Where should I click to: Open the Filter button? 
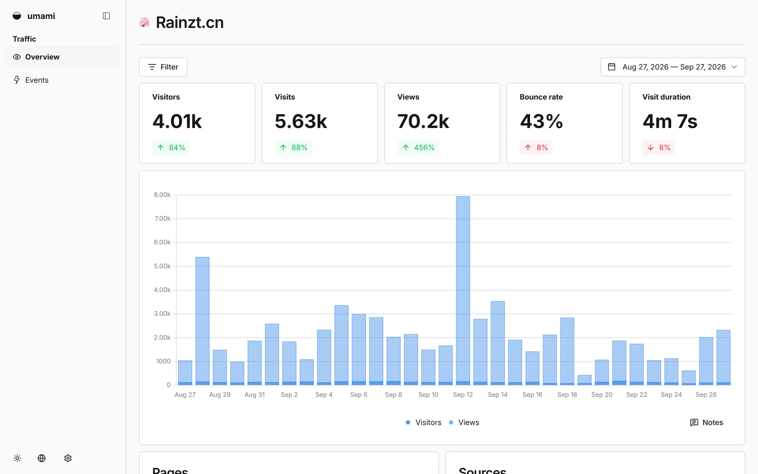tap(163, 67)
